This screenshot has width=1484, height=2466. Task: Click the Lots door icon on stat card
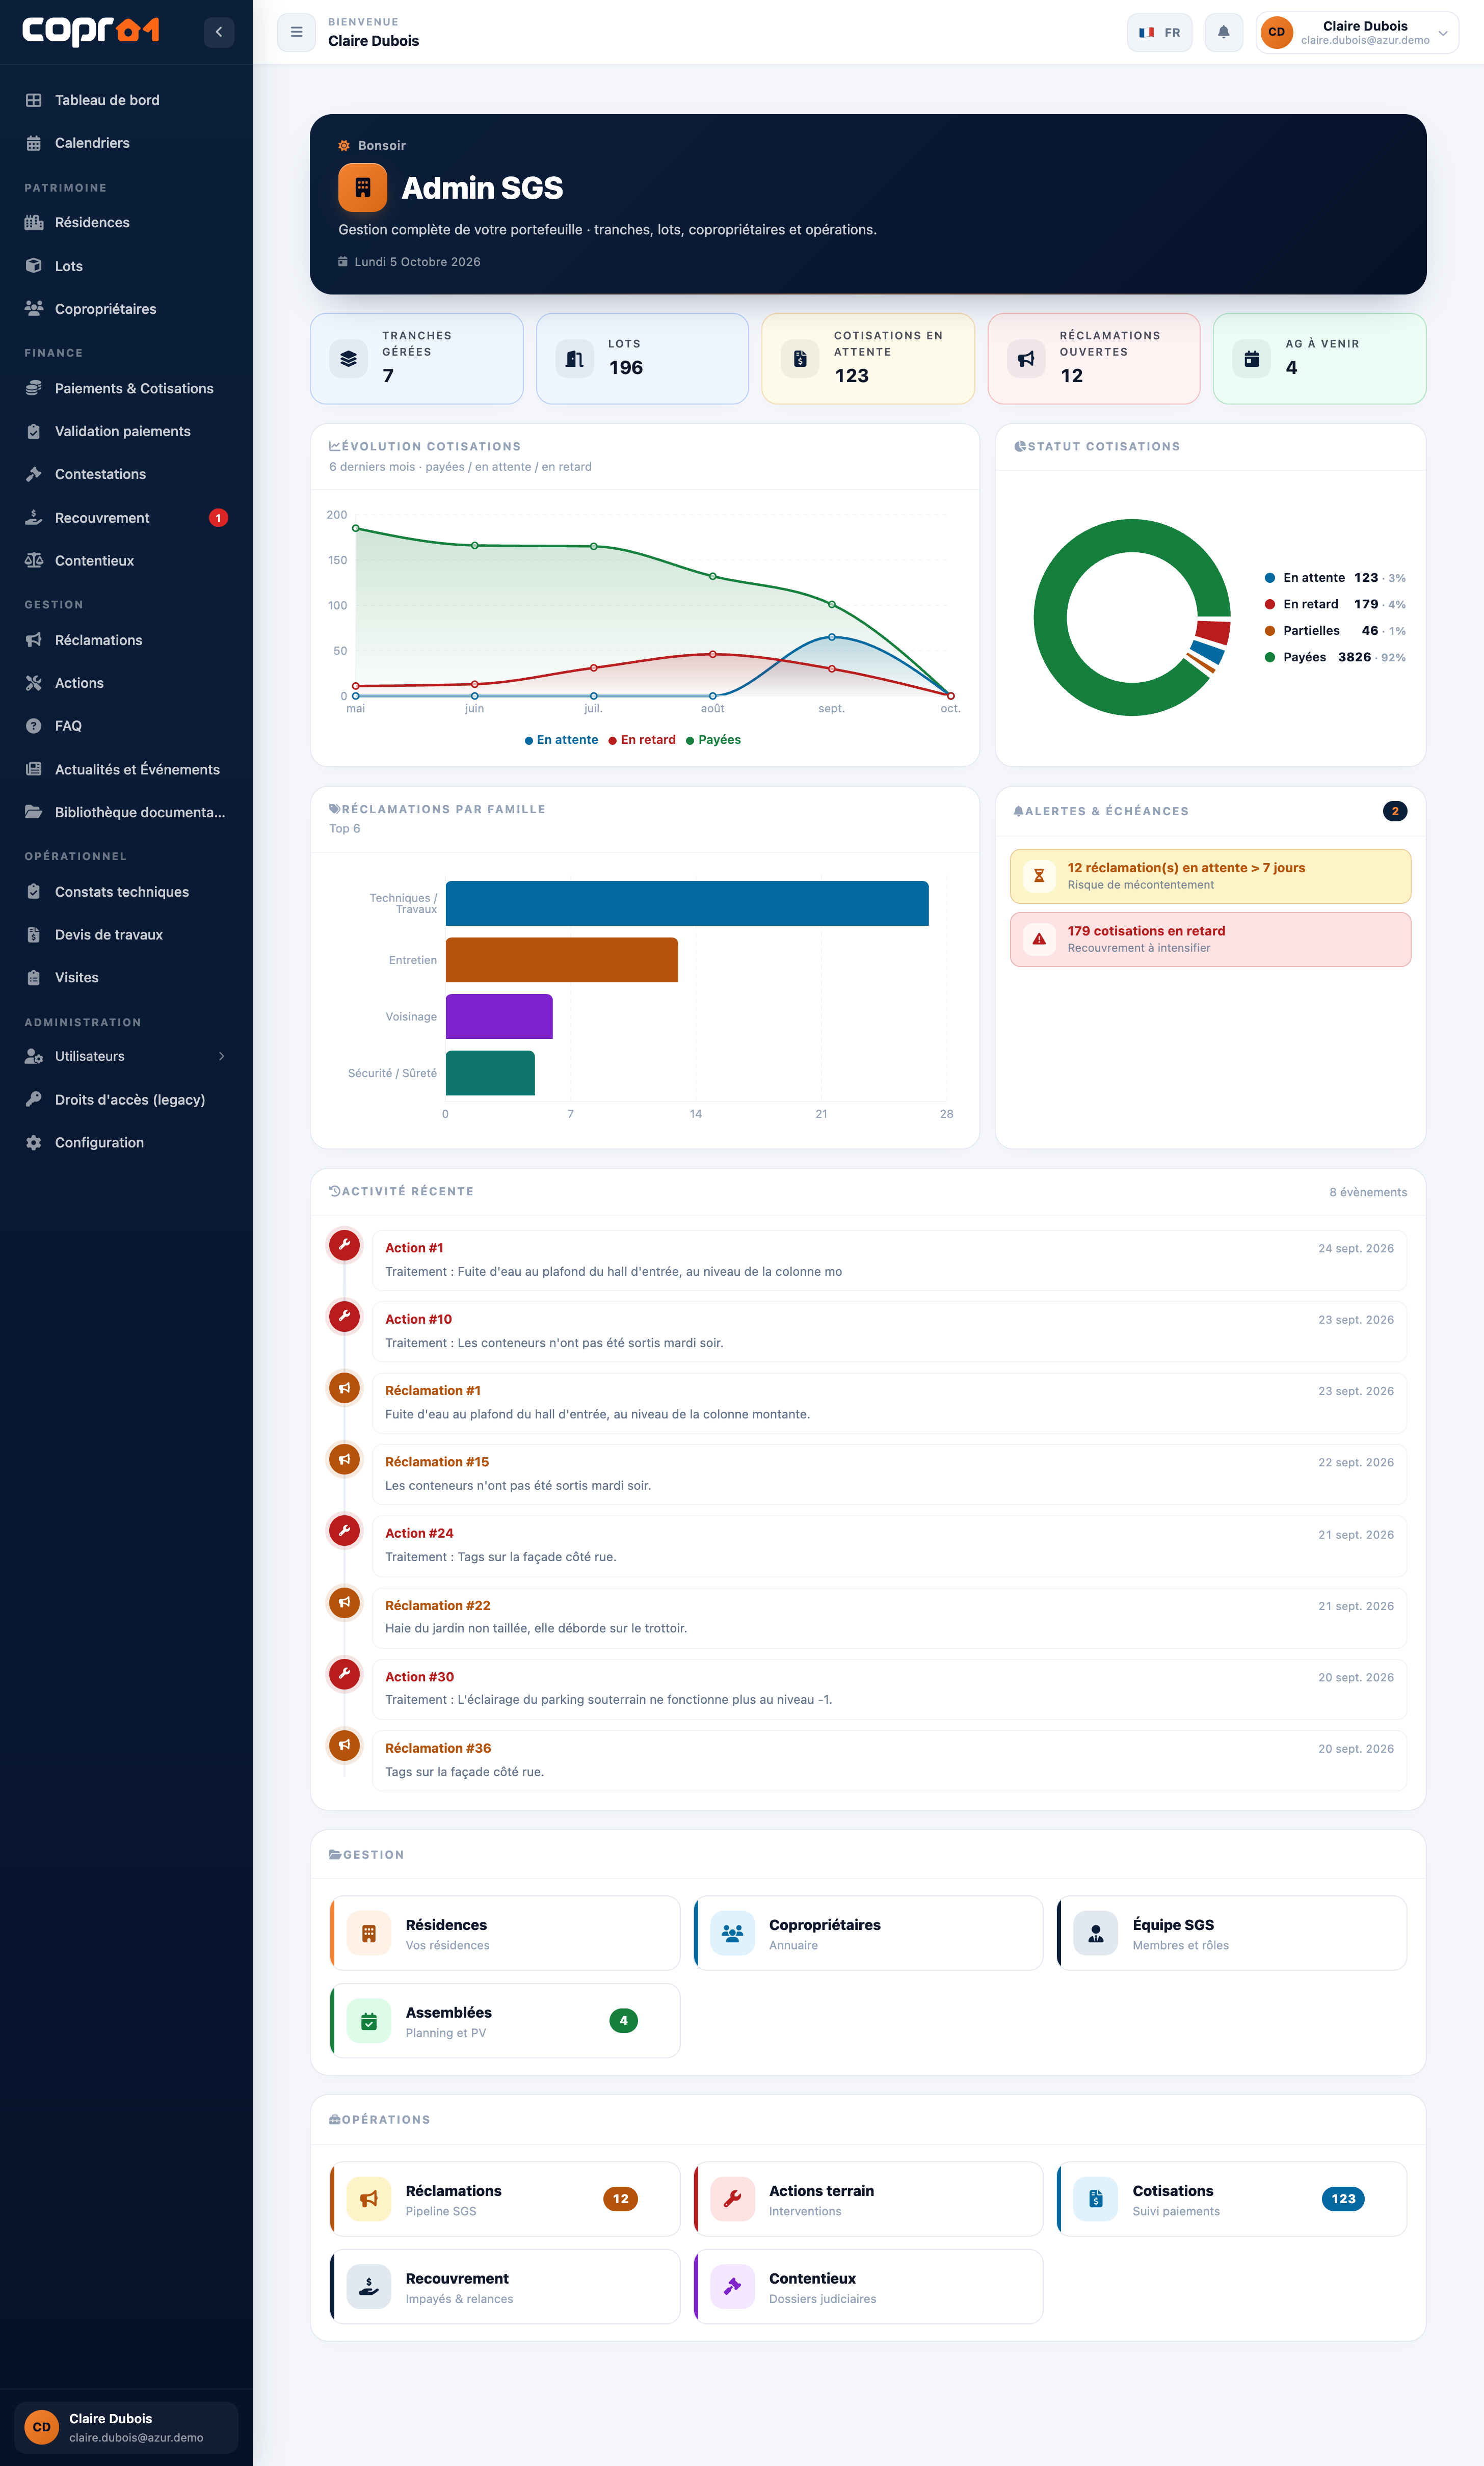(x=574, y=359)
